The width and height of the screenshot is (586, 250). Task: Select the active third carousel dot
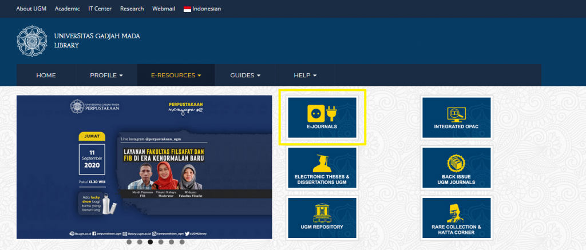151,242
